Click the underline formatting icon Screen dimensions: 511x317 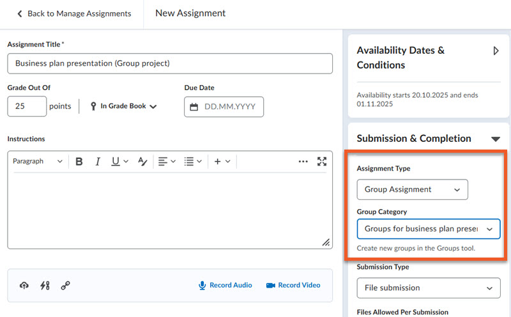click(116, 162)
